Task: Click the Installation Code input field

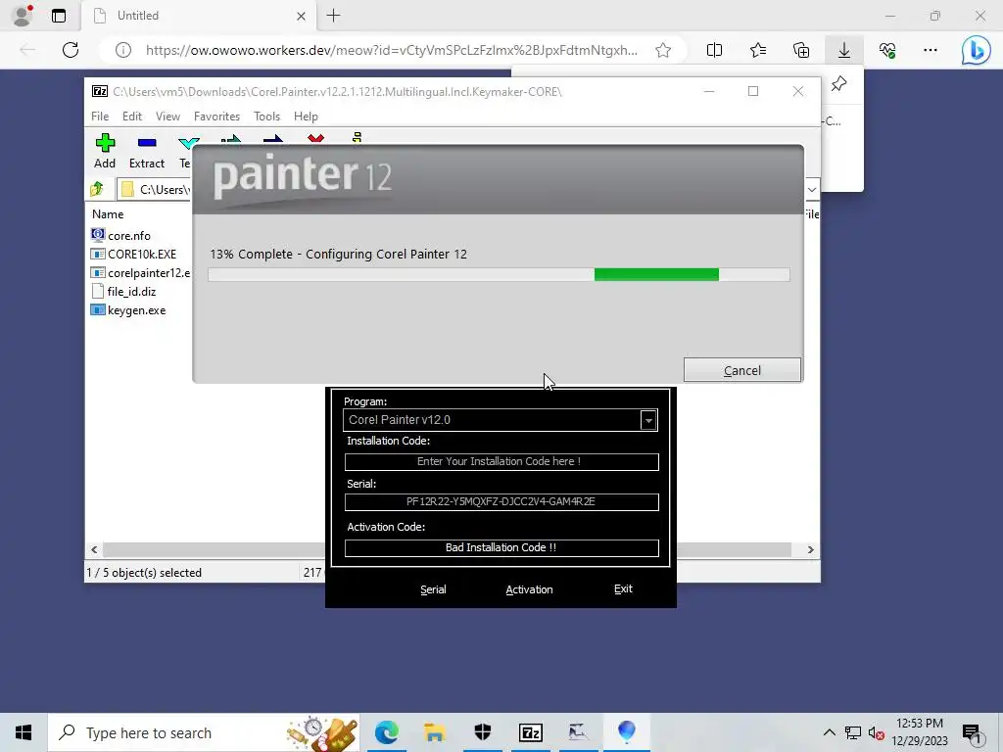Action: click(501, 462)
